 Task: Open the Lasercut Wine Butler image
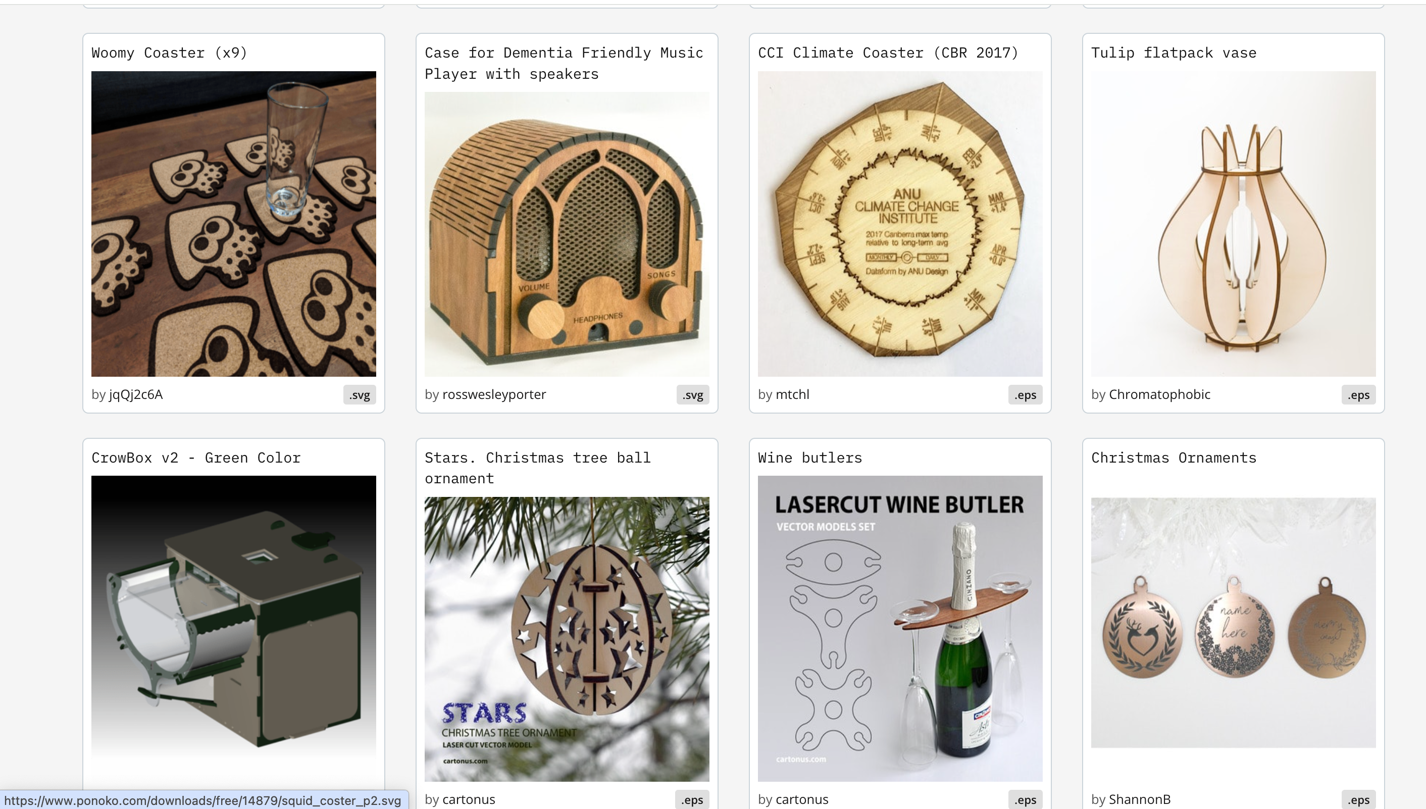[x=900, y=628]
